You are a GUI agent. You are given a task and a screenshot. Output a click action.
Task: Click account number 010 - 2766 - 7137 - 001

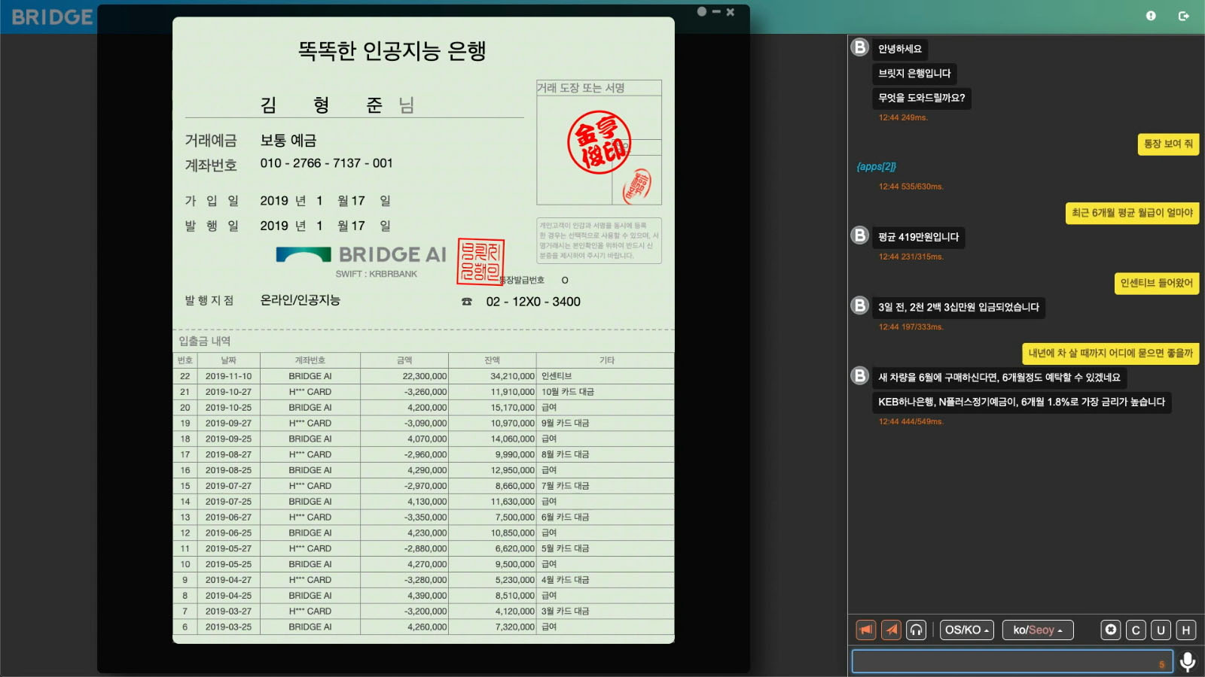coord(326,163)
